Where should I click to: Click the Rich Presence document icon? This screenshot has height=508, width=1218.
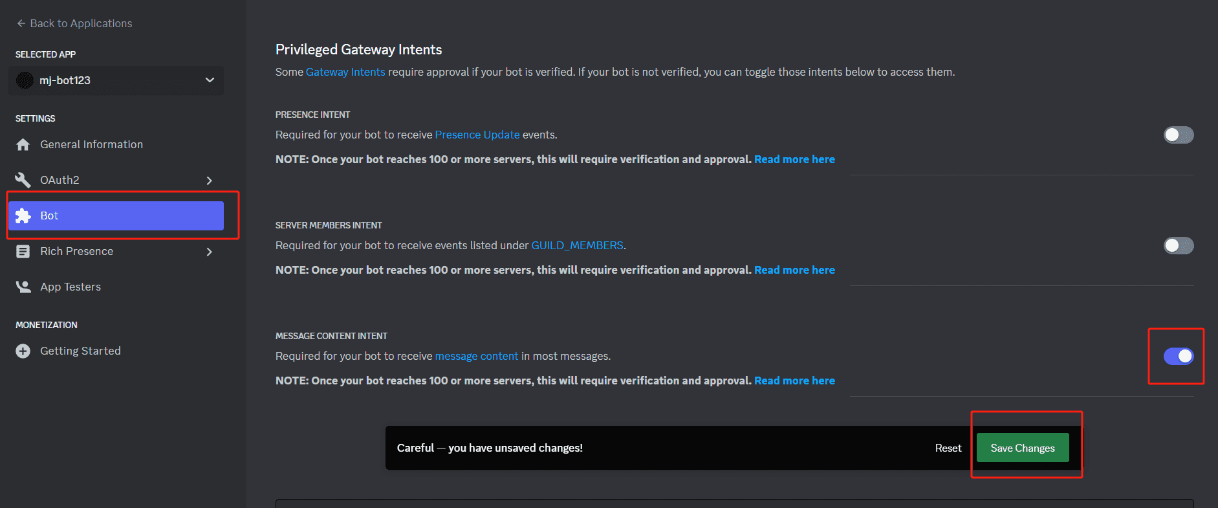23,251
